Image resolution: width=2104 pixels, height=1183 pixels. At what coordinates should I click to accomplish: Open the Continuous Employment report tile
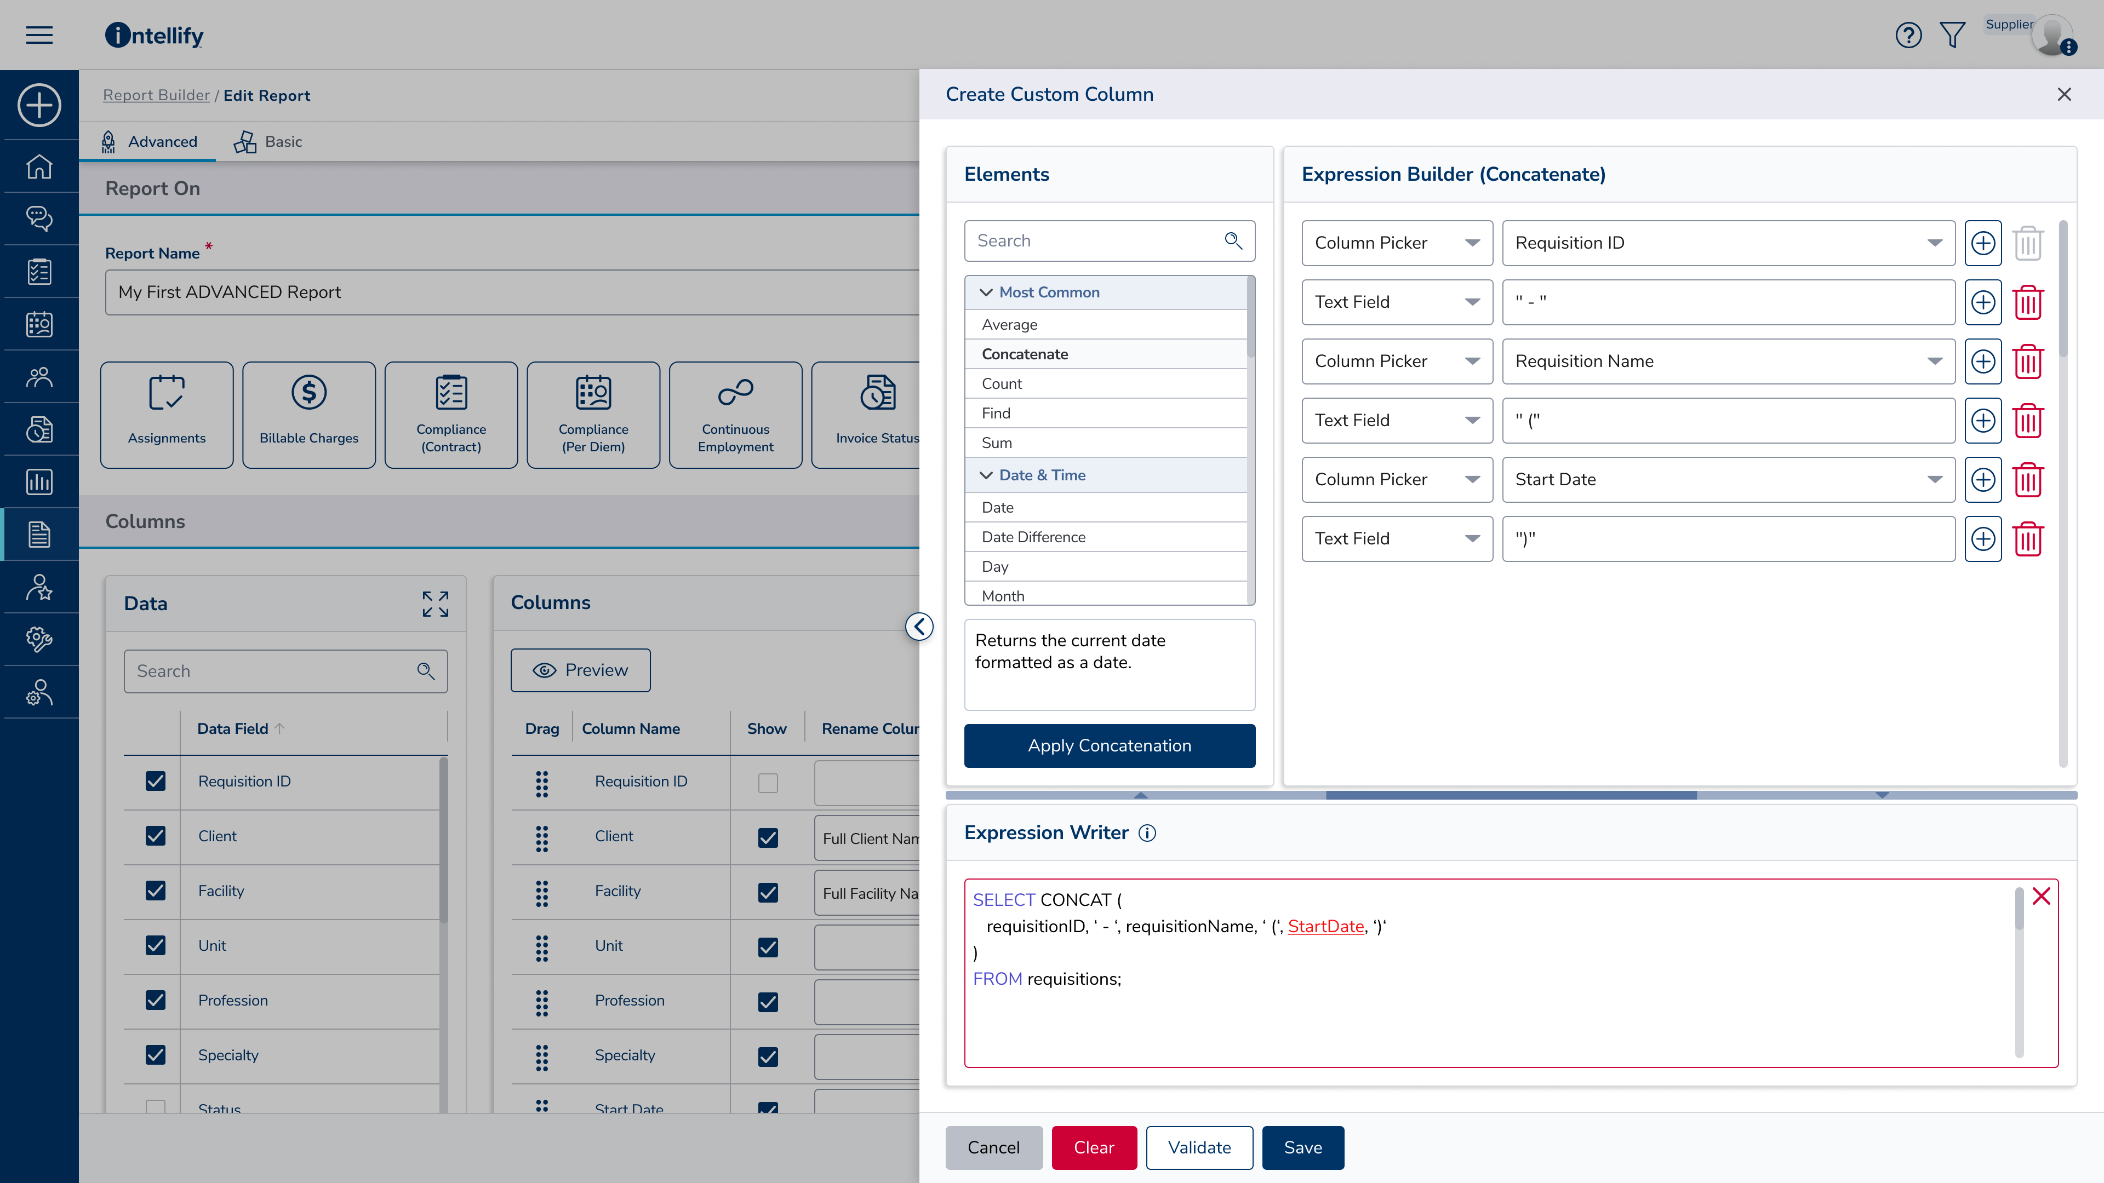point(734,414)
